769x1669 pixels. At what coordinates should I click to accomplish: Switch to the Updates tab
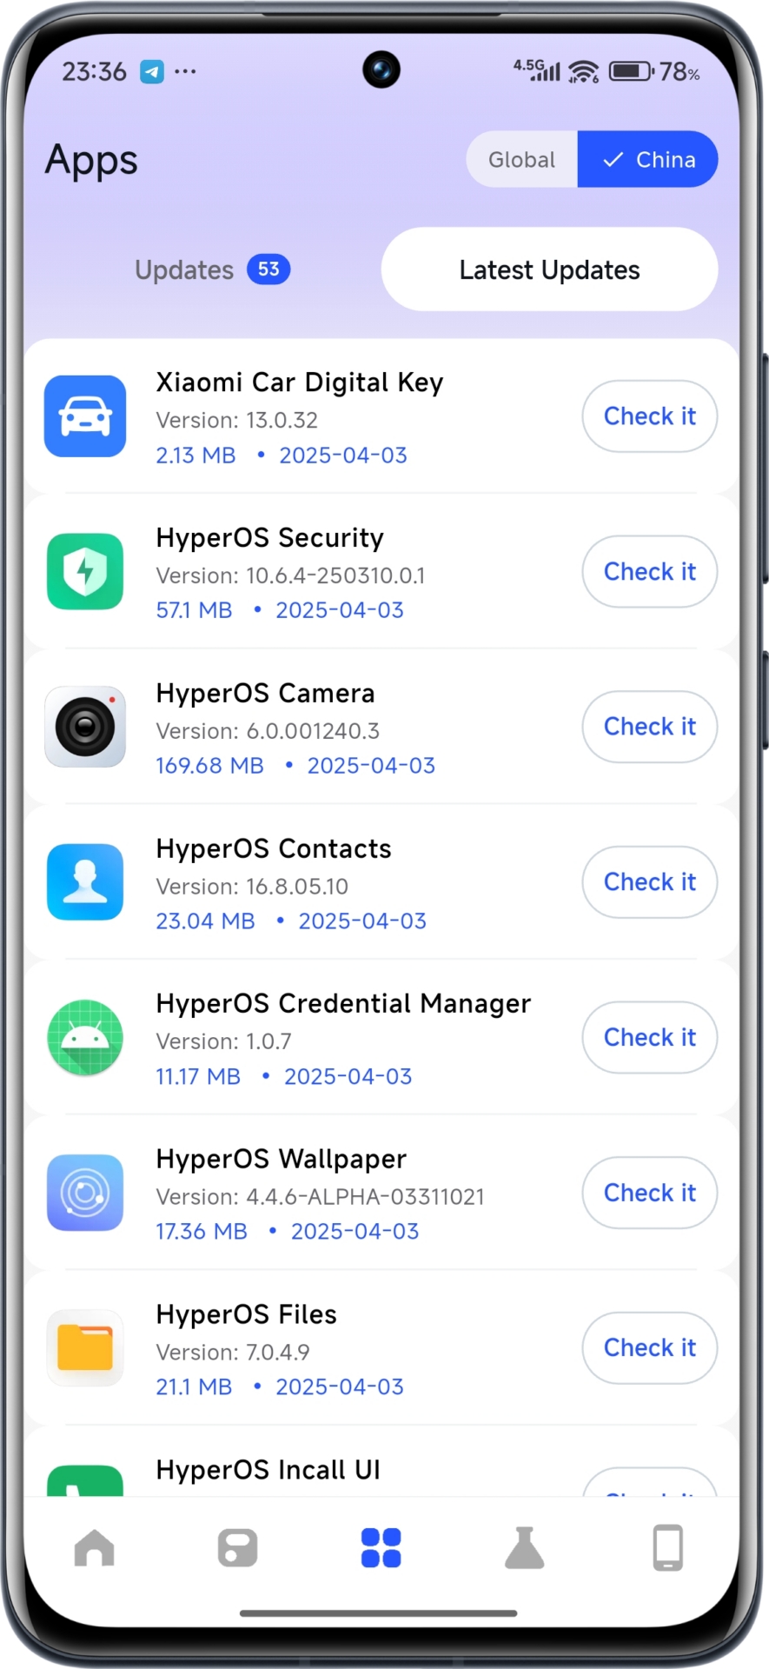(211, 270)
